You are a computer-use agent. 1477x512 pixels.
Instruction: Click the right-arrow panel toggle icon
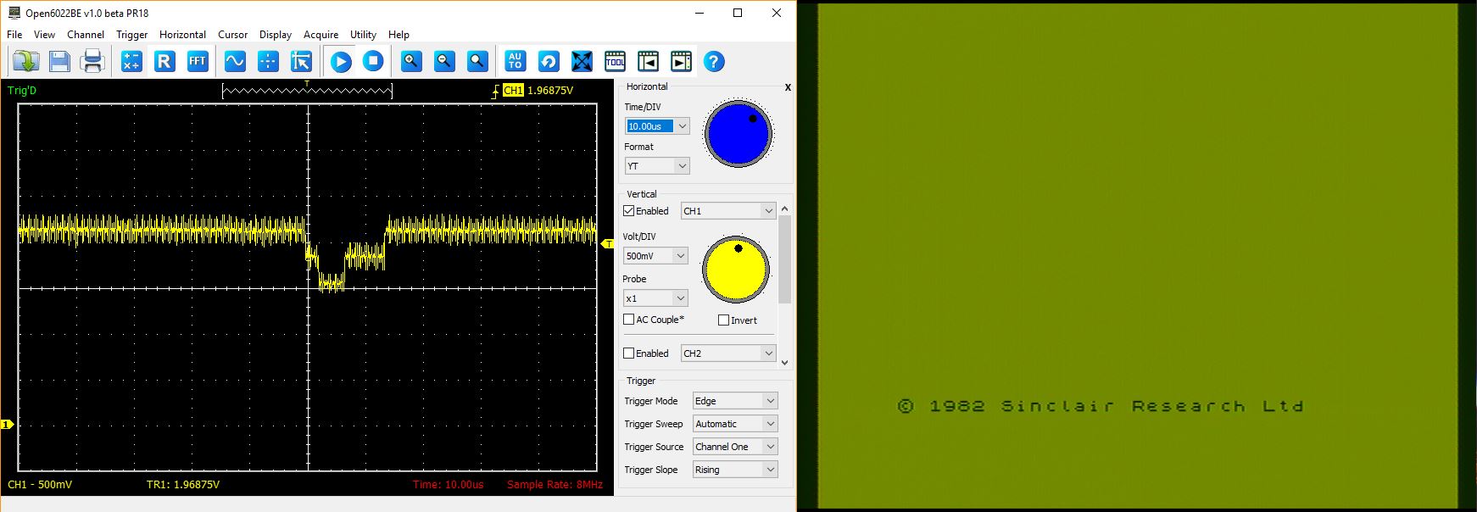681,61
